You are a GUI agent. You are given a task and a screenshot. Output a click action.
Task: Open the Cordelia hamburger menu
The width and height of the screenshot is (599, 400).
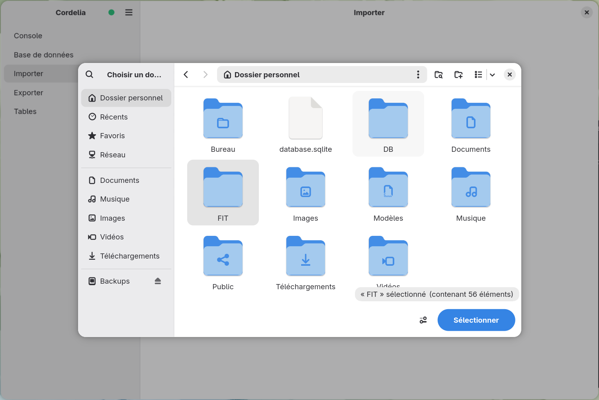pos(129,12)
